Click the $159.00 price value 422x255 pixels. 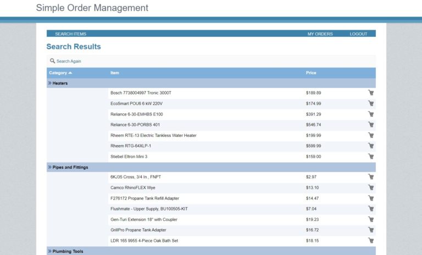click(313, 157)
